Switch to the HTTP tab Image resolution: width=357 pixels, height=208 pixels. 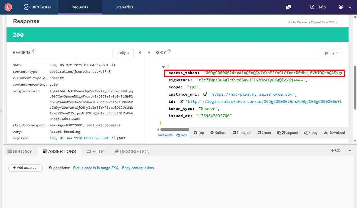click(x=95, y=152)
